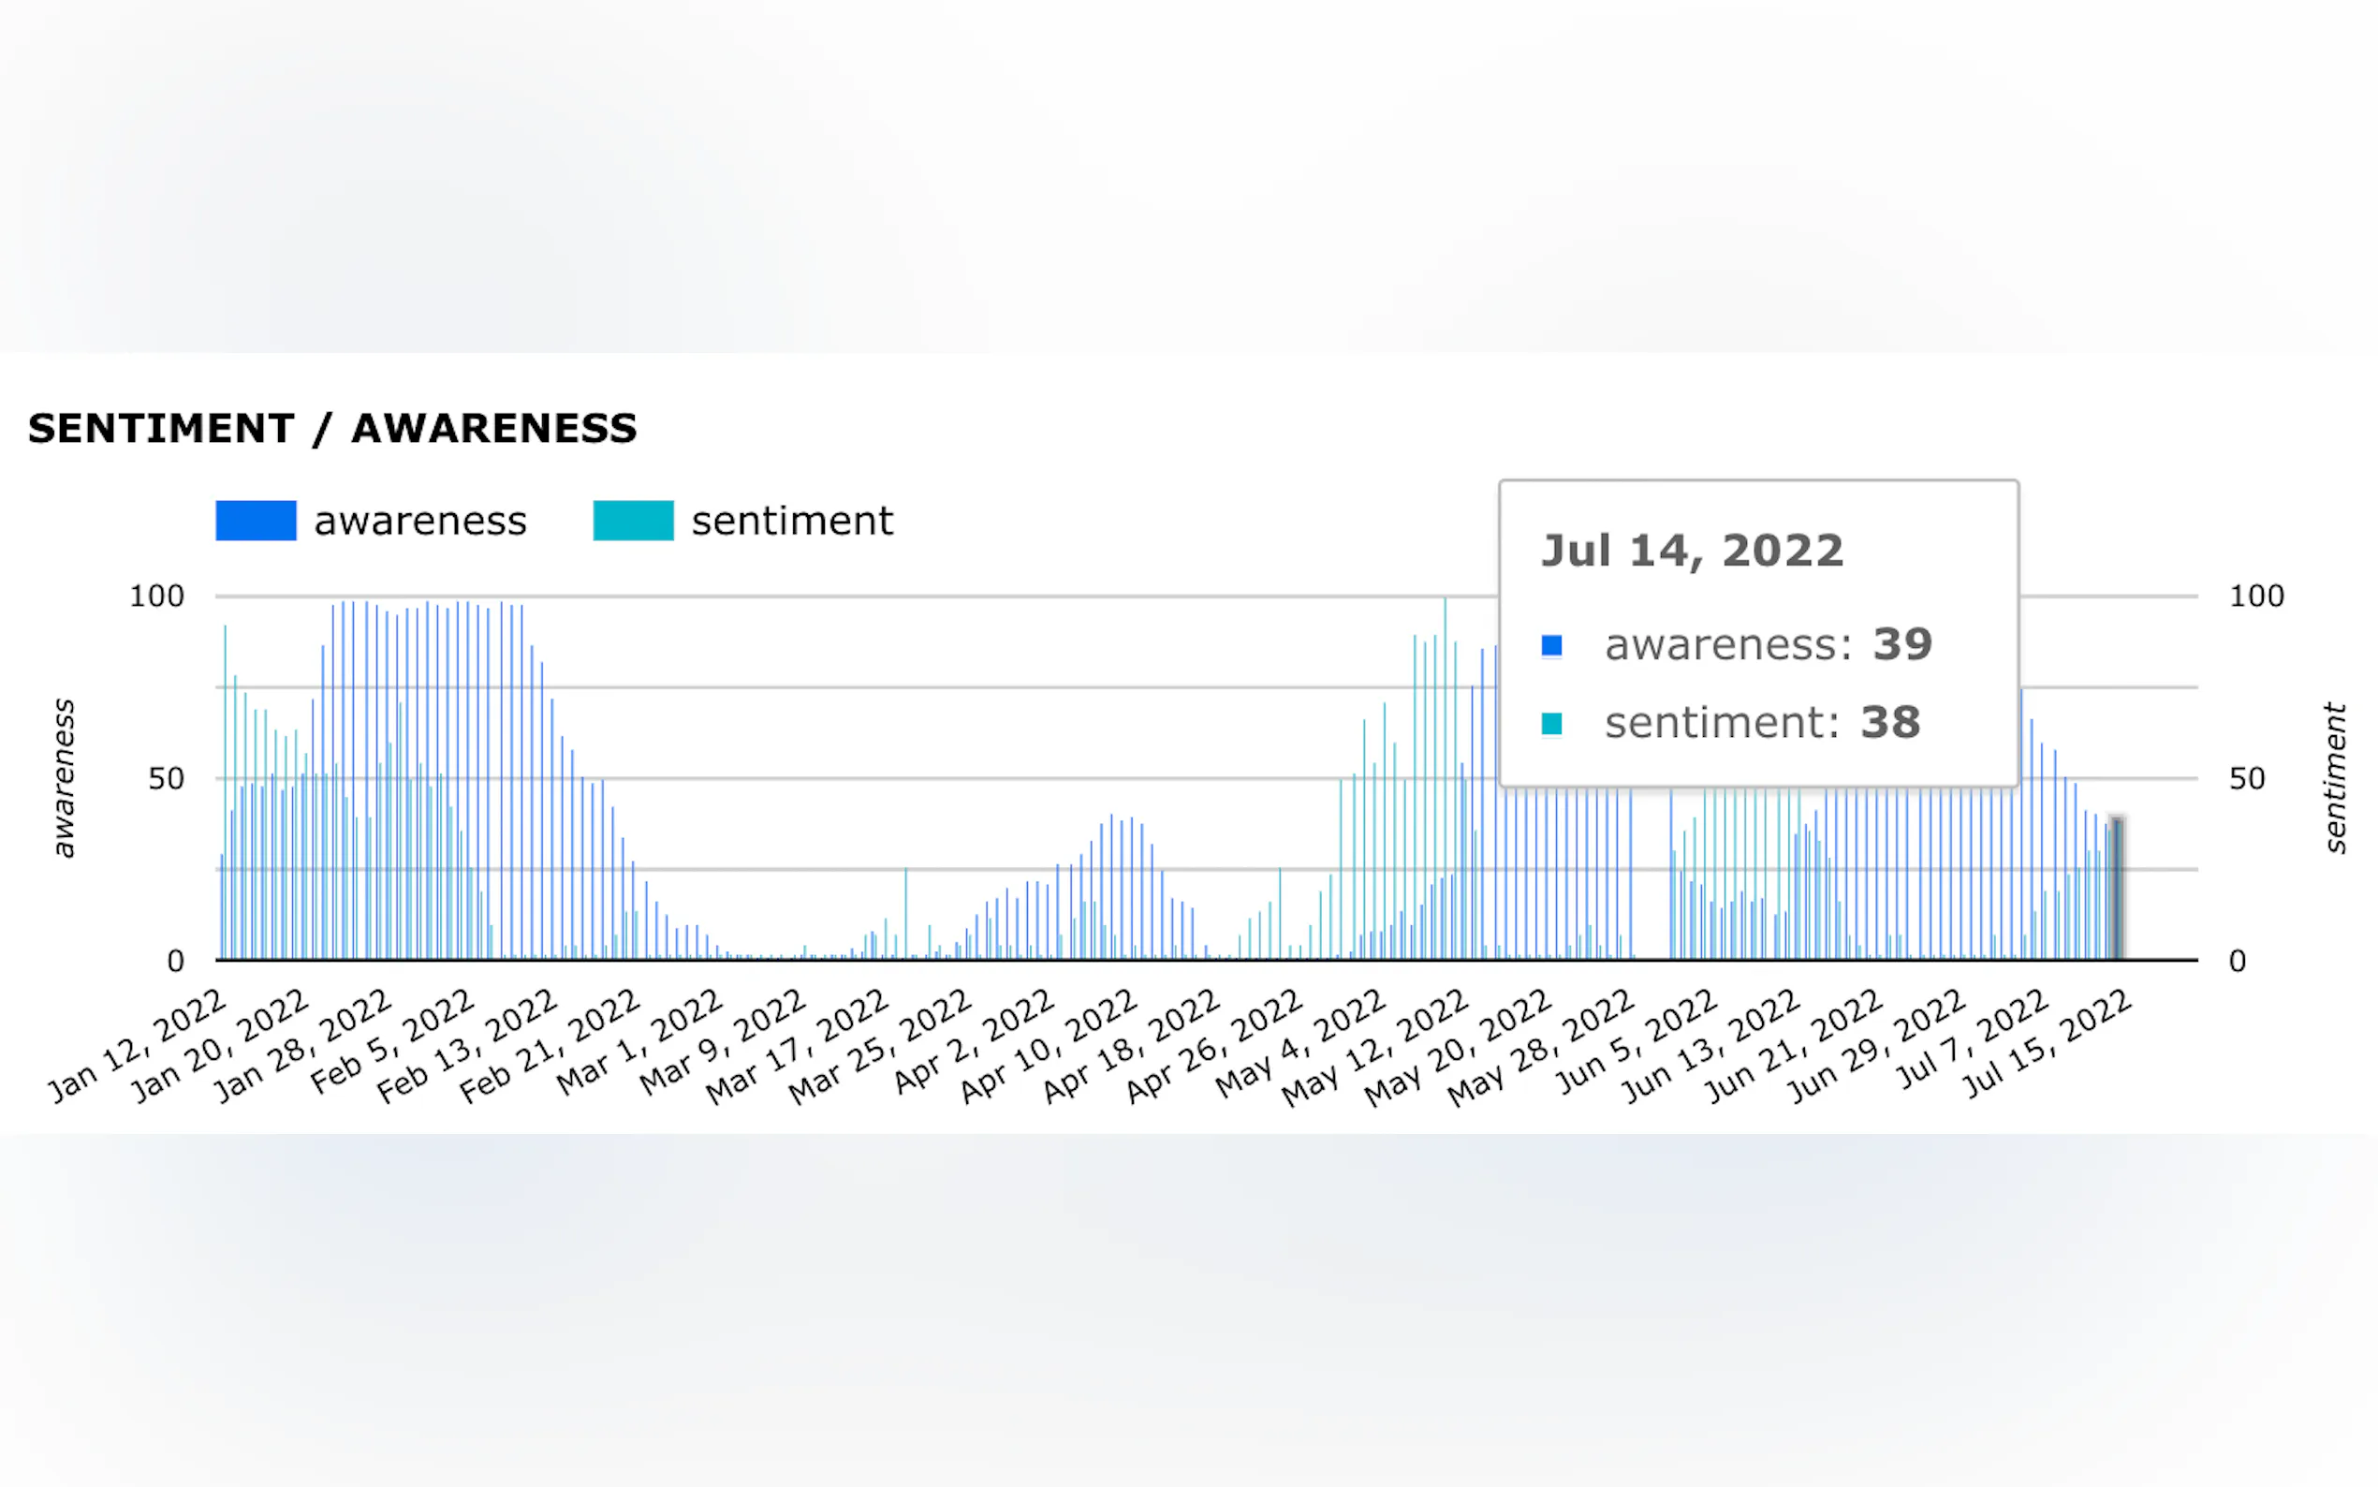This screenshot has height=1487, width=2378.
Task: Click the sentiment legend label
Action: (x=792, y=522)
